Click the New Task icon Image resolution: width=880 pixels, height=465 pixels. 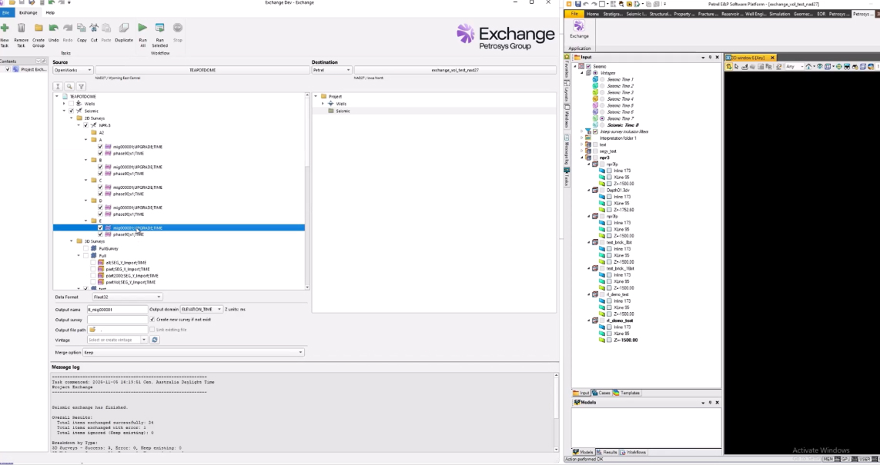click(5, 28)
